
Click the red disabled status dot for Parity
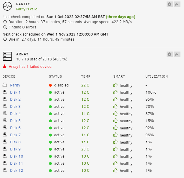(x=50, y=85)
